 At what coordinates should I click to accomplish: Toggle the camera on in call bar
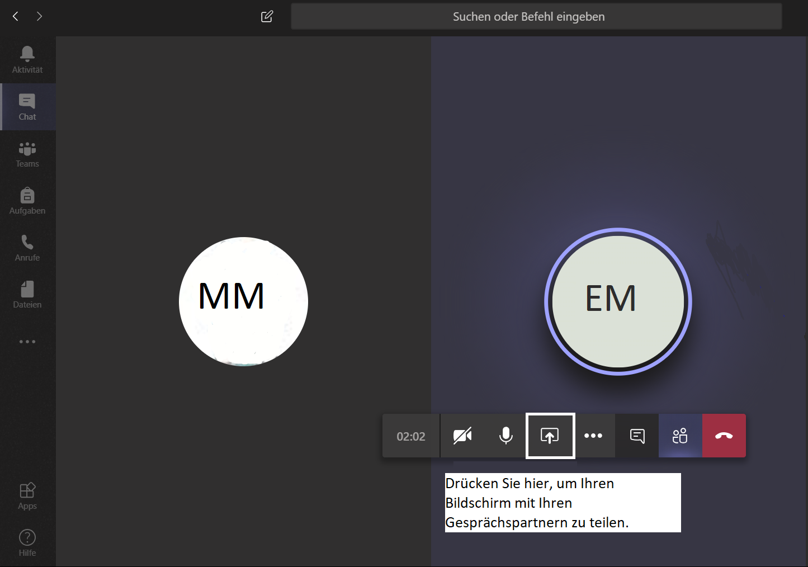coord(462,436)
